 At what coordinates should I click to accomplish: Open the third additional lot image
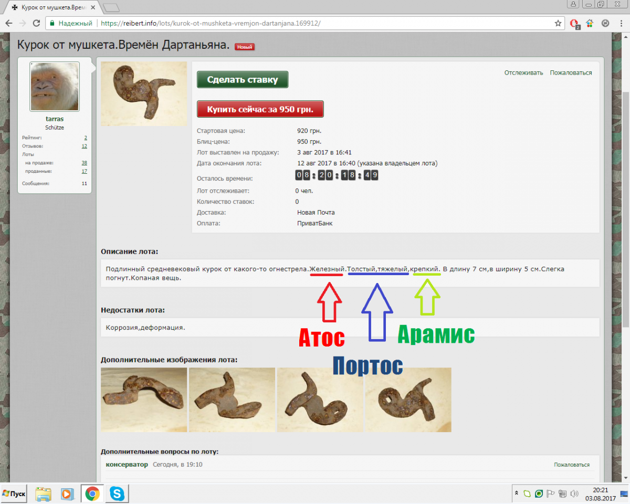click(320, 400)
